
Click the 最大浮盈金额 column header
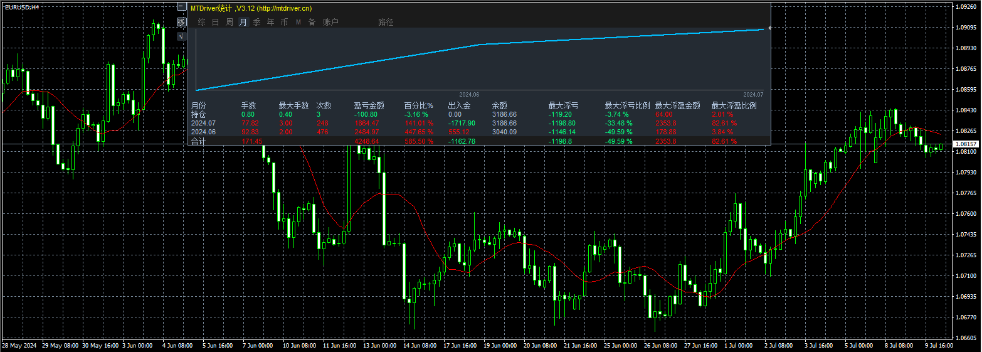click(x=677, y=106)
